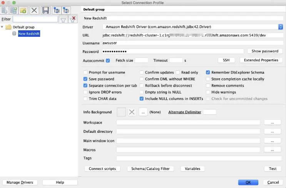Cancel the connection profile dialog

[x=273, y=182]
